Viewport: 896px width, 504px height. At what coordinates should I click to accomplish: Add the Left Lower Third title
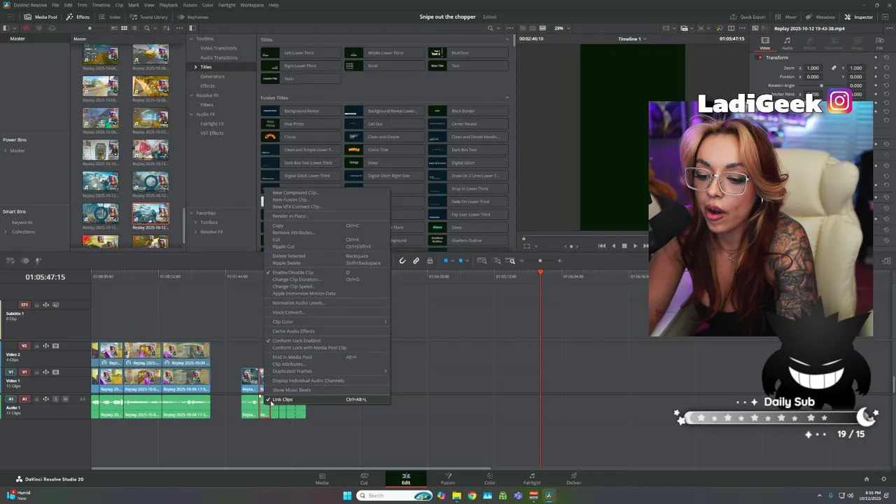click(x=300, y=53)
